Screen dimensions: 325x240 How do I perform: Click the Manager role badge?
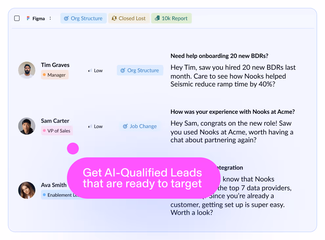click(x=55, y=75)
